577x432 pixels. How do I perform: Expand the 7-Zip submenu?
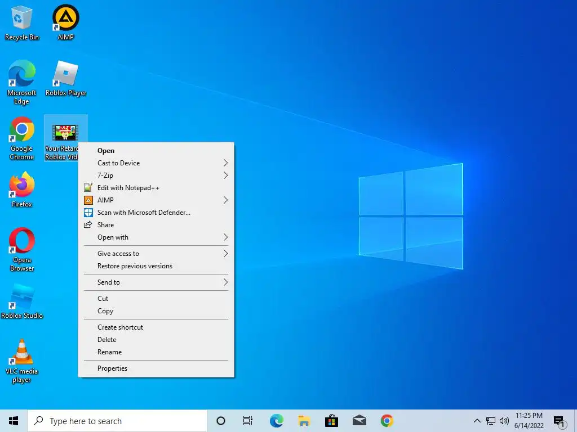[x=156, y=175]
